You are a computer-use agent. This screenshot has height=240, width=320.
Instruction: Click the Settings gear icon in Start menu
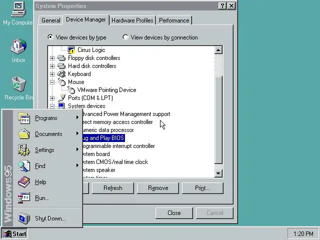click(24, 150)
